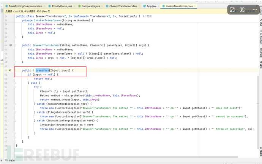Viewport: 262px width, 164px height.
Task: Click the fullscreen expand icon in overlay
Action: [x=233, y=10]
